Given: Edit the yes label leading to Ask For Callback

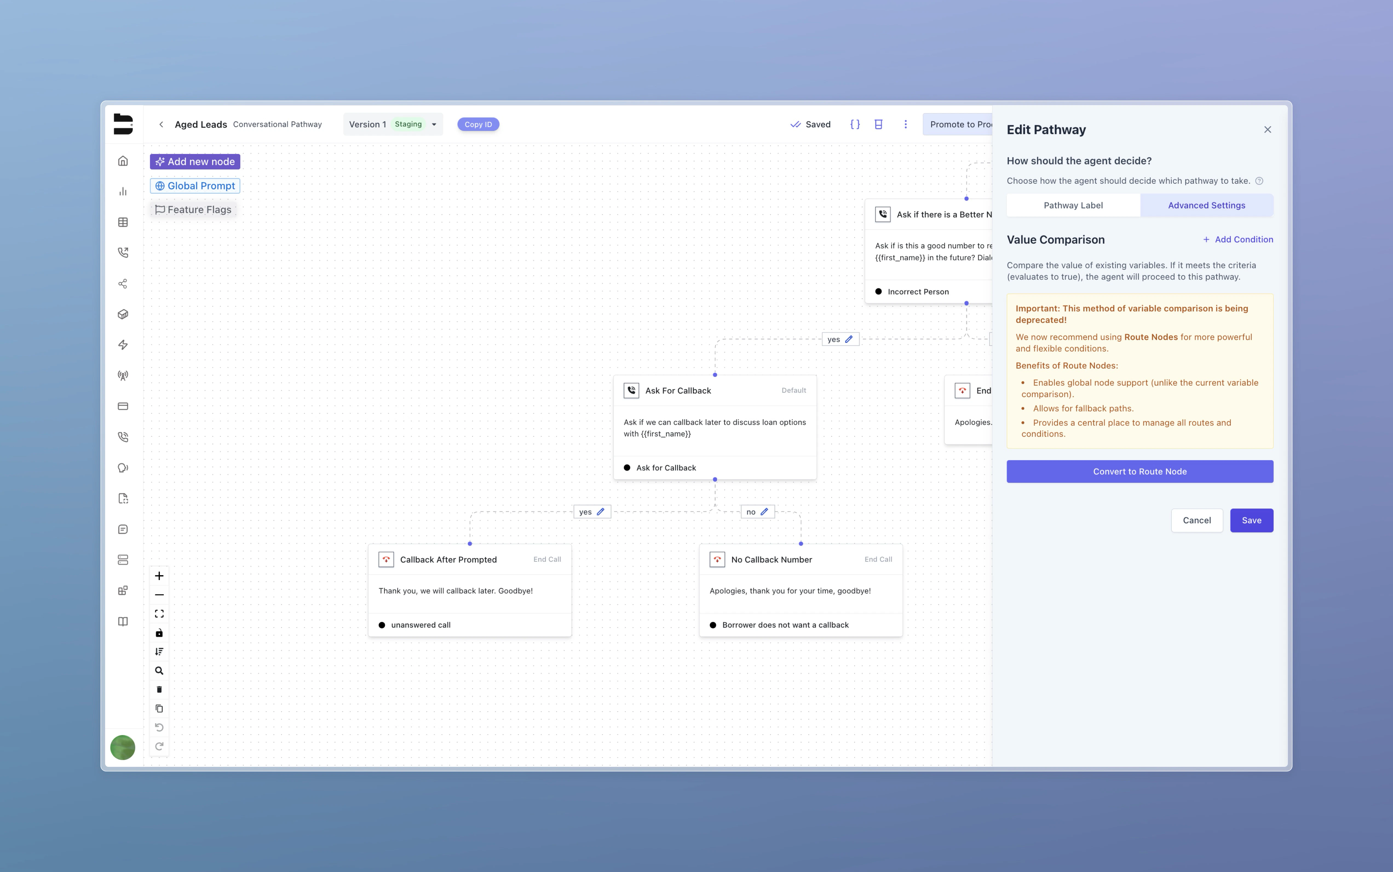Looking at the screenshot, I should pyautogui.click(x=849, y=339).
